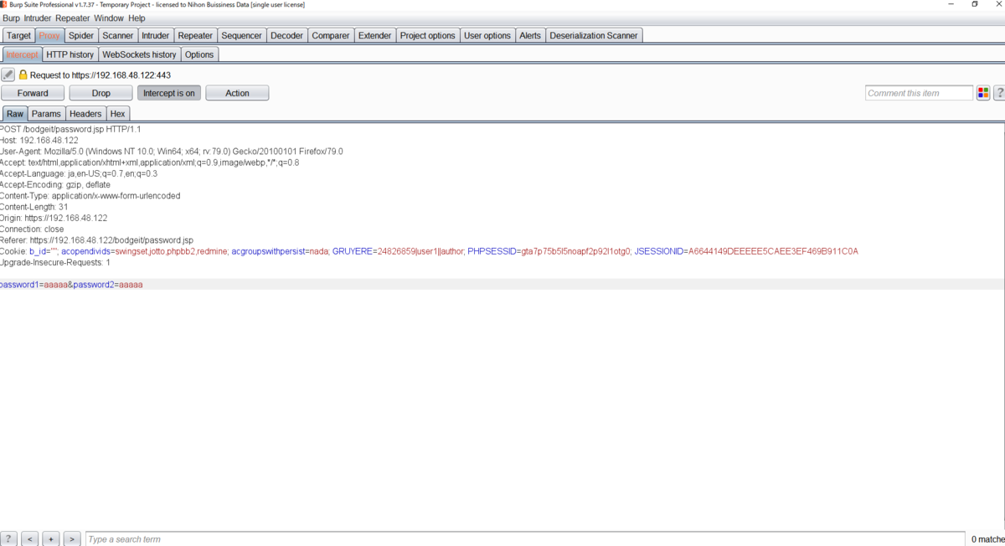The width and height of the screenshot is (1005, 546).
Task: Open the Intruder menu
Action: point(38,18)
